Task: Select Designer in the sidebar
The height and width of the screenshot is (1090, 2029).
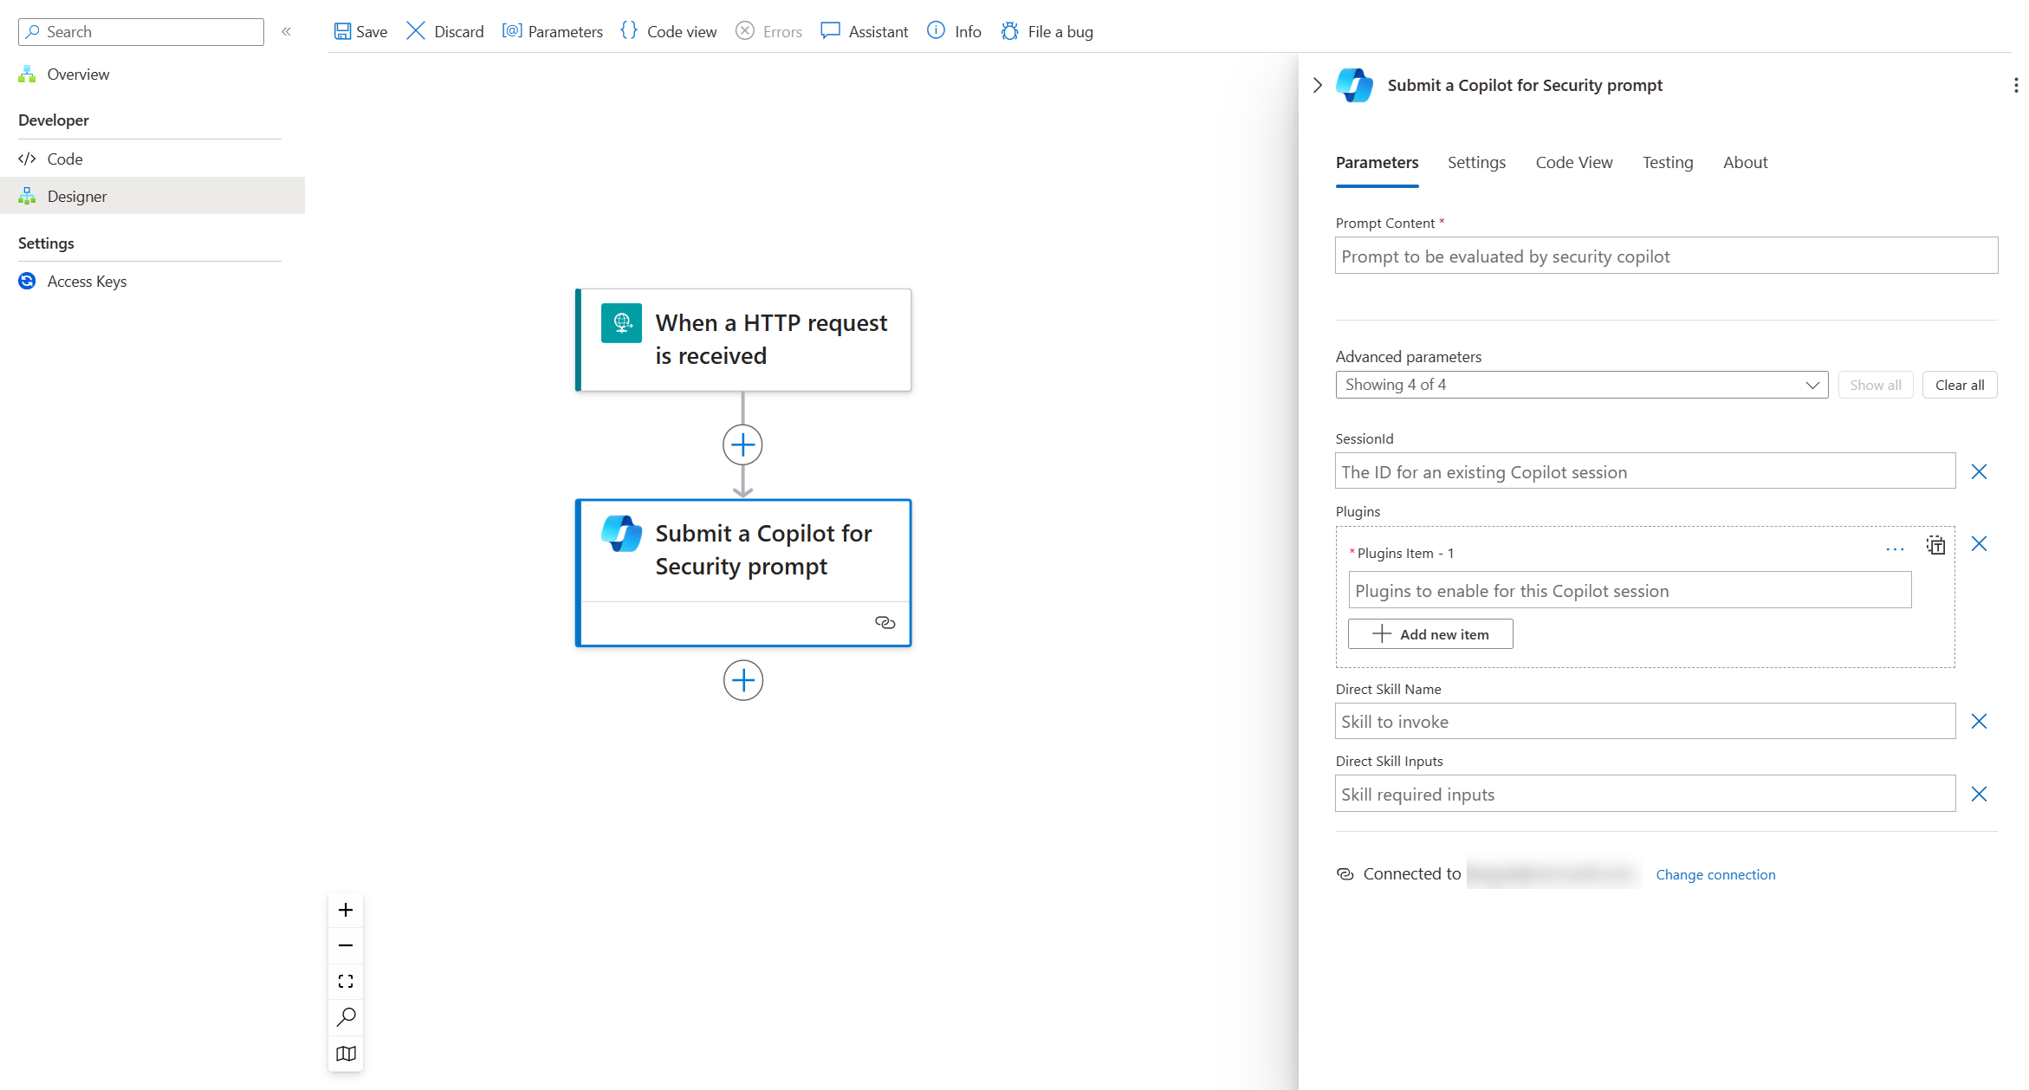Action: click(152, 196)
